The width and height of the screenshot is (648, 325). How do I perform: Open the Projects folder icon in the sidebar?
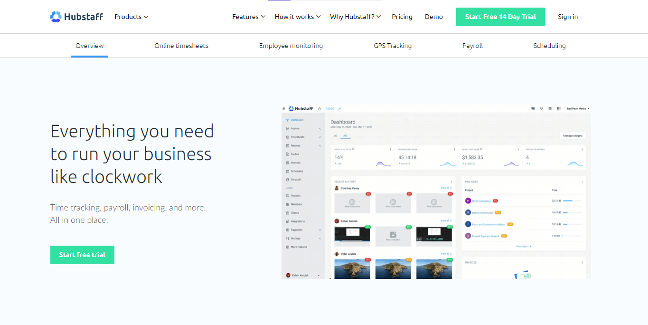(x=288, y=196)
